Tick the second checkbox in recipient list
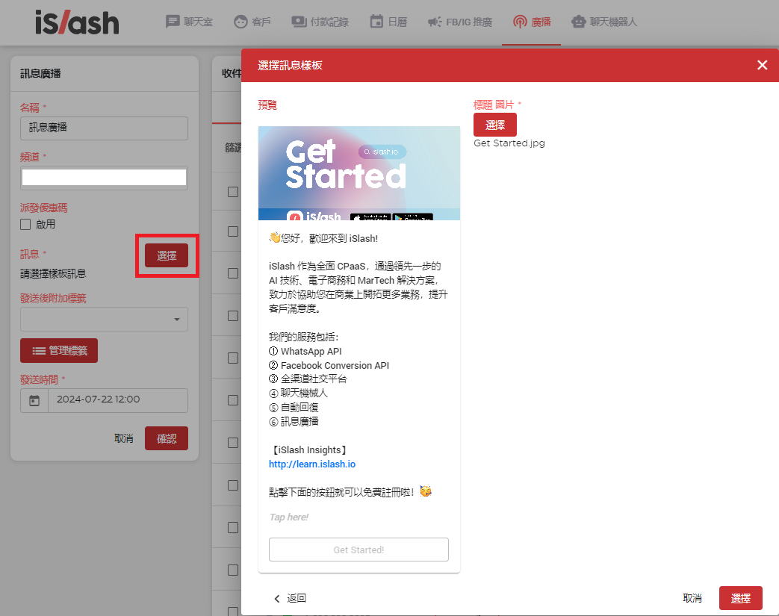 tap(233, 231)
